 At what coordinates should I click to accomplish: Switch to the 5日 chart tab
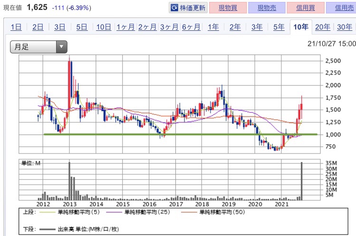(x=82, y=27)
